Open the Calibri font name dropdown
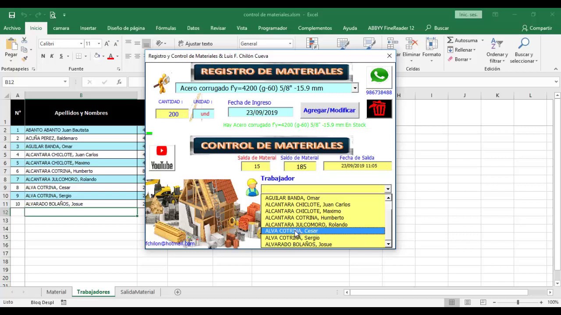The height and width of the screenshot is (315, 561). click(x=81, y=44)
